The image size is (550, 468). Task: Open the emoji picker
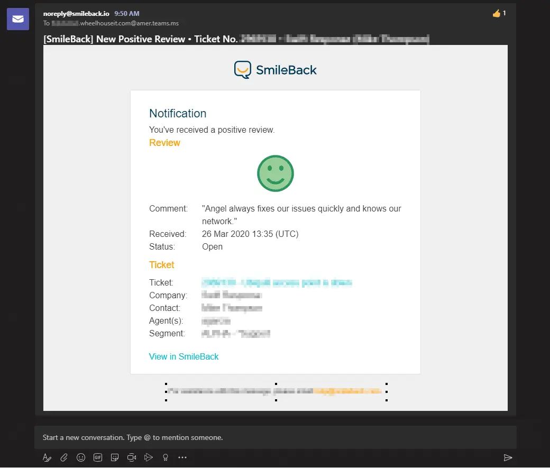tap(81, 457)
